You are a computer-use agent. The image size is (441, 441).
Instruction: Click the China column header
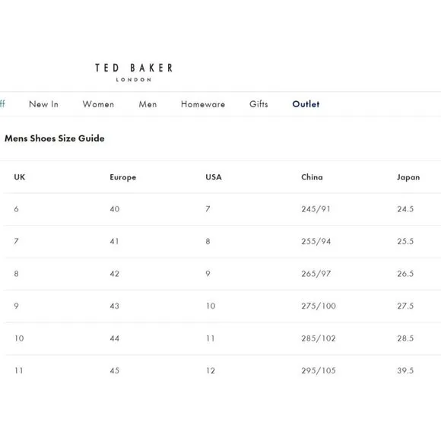point(312,177)
